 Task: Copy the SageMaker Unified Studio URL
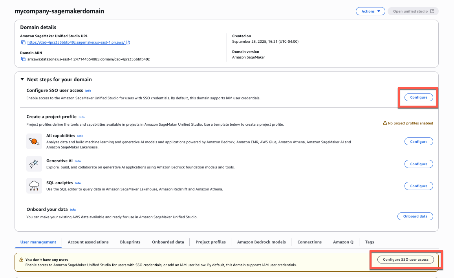point(23,42)
